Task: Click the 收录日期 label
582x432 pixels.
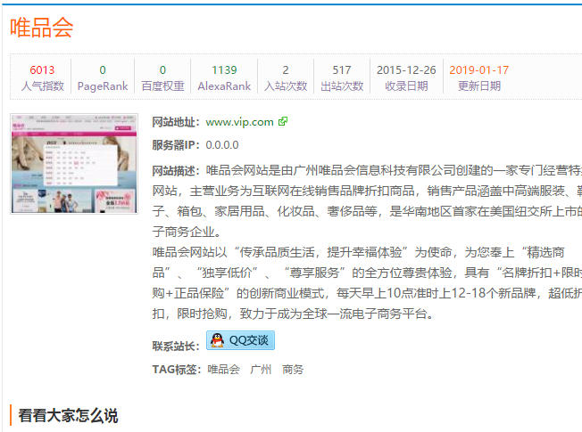Action: tap(406, 86)
